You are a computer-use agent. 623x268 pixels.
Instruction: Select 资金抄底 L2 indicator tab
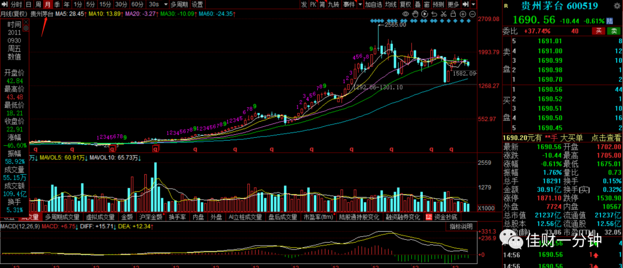[442, 217]
